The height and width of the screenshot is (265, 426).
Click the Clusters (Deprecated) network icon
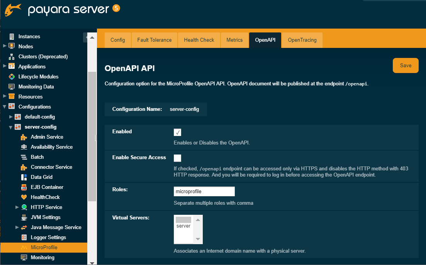12,56
